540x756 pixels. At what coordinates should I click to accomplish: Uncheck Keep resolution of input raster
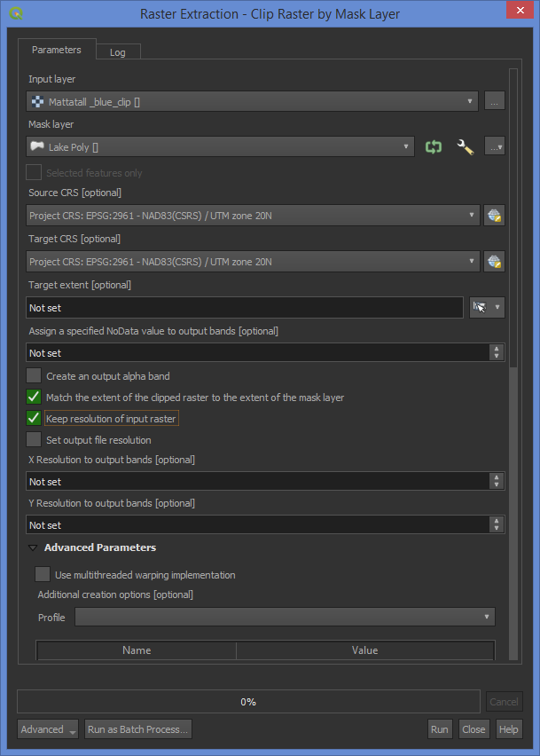coord(35,418)
